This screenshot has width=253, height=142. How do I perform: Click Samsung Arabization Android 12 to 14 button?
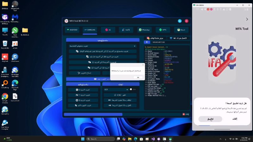tap(102, 51)
